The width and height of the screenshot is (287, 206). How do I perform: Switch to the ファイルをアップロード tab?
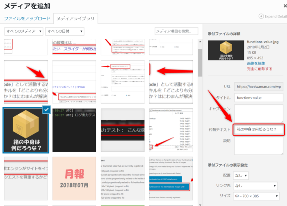tap(27, 18)
